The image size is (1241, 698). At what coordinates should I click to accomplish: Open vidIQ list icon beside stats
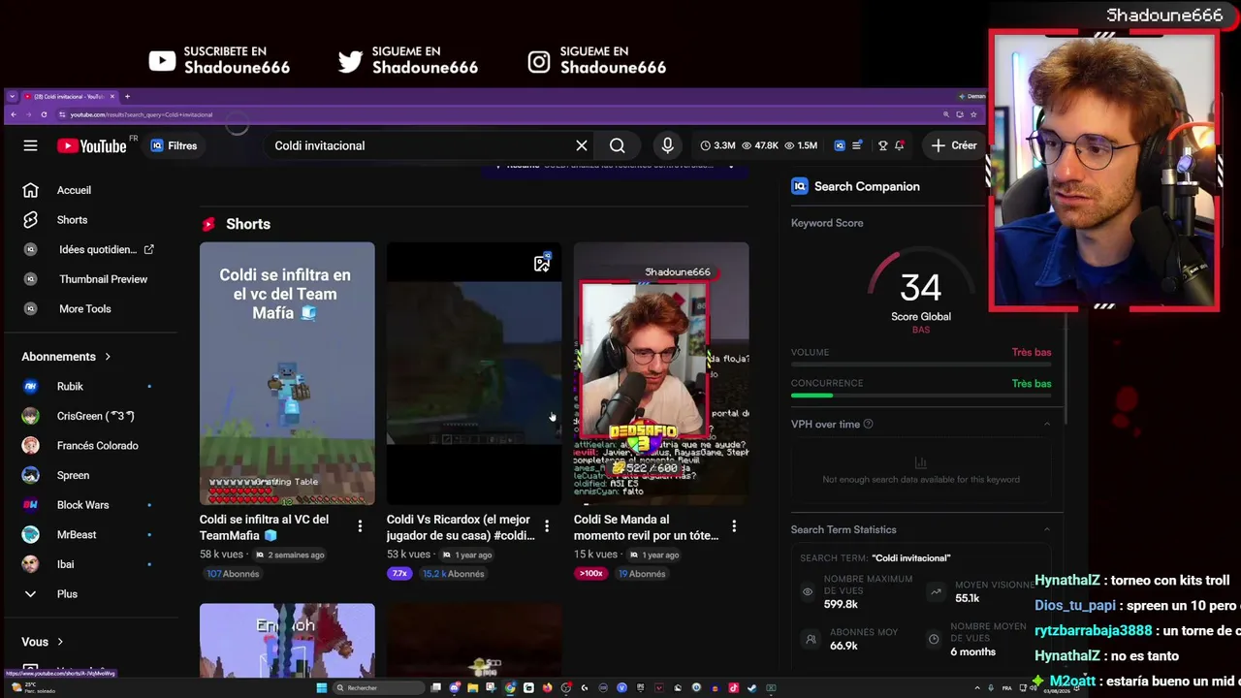857,145
